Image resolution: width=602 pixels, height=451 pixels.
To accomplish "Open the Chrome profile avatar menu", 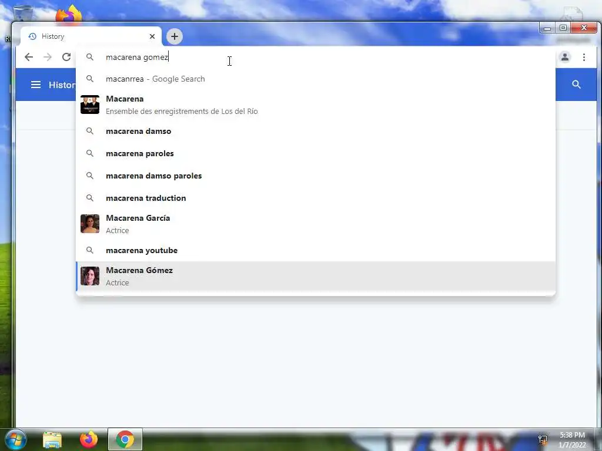I will pyautogui.click(x=565, y=57).
